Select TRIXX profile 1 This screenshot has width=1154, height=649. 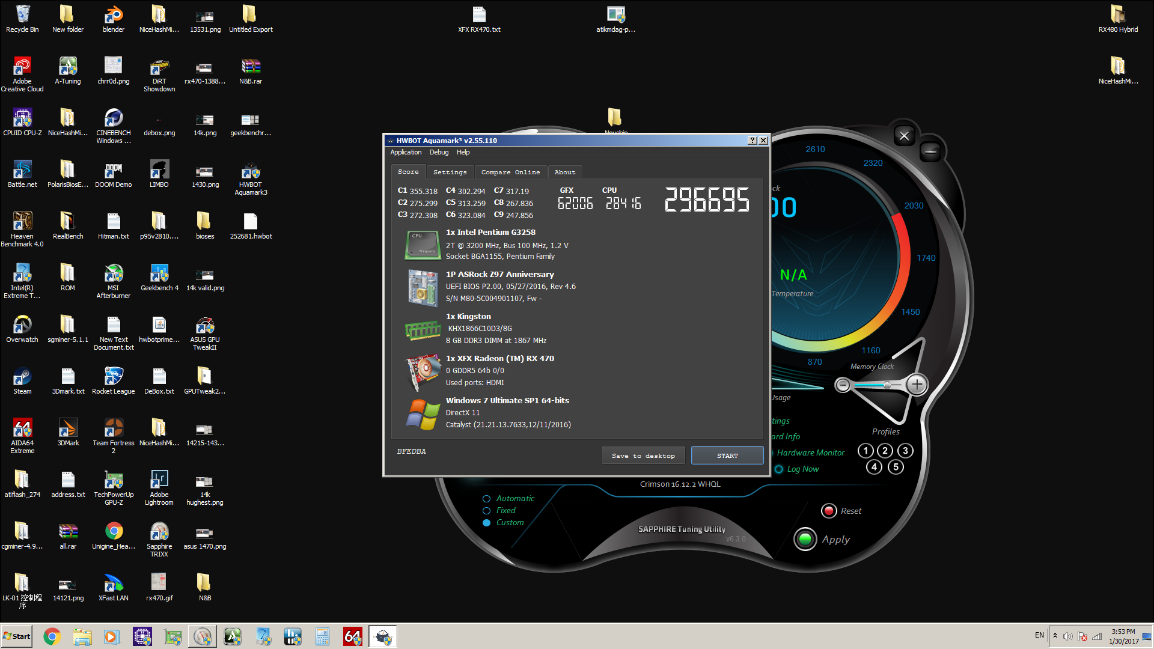point(865,451)
